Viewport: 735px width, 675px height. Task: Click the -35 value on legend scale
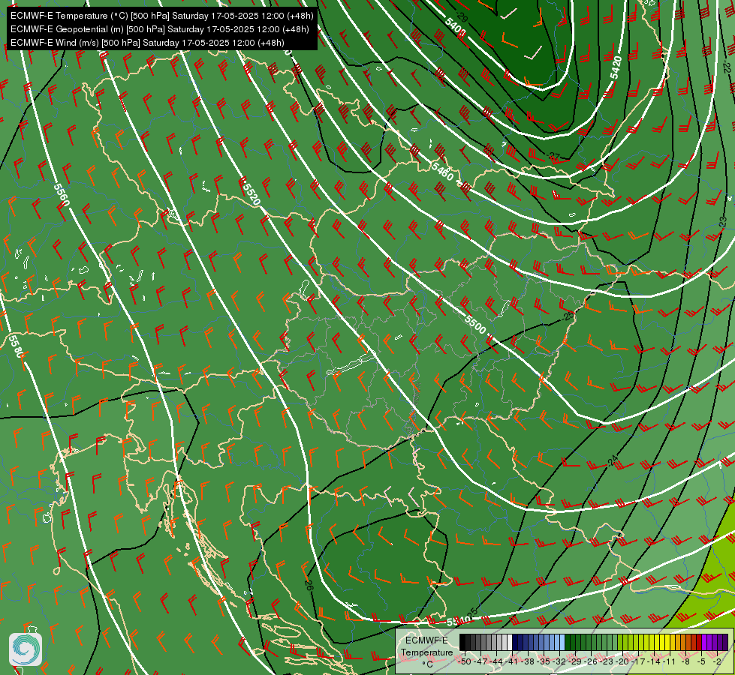[x=544, y=661]
